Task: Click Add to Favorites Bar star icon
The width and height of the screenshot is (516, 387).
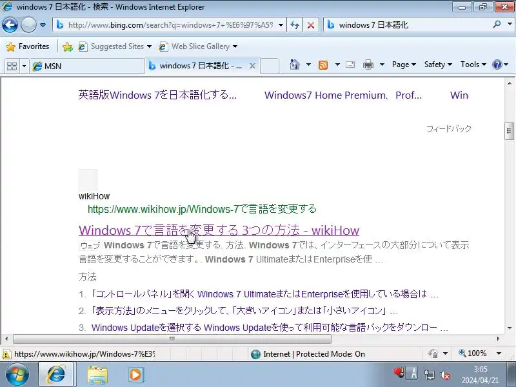Action: click(68, 46)
